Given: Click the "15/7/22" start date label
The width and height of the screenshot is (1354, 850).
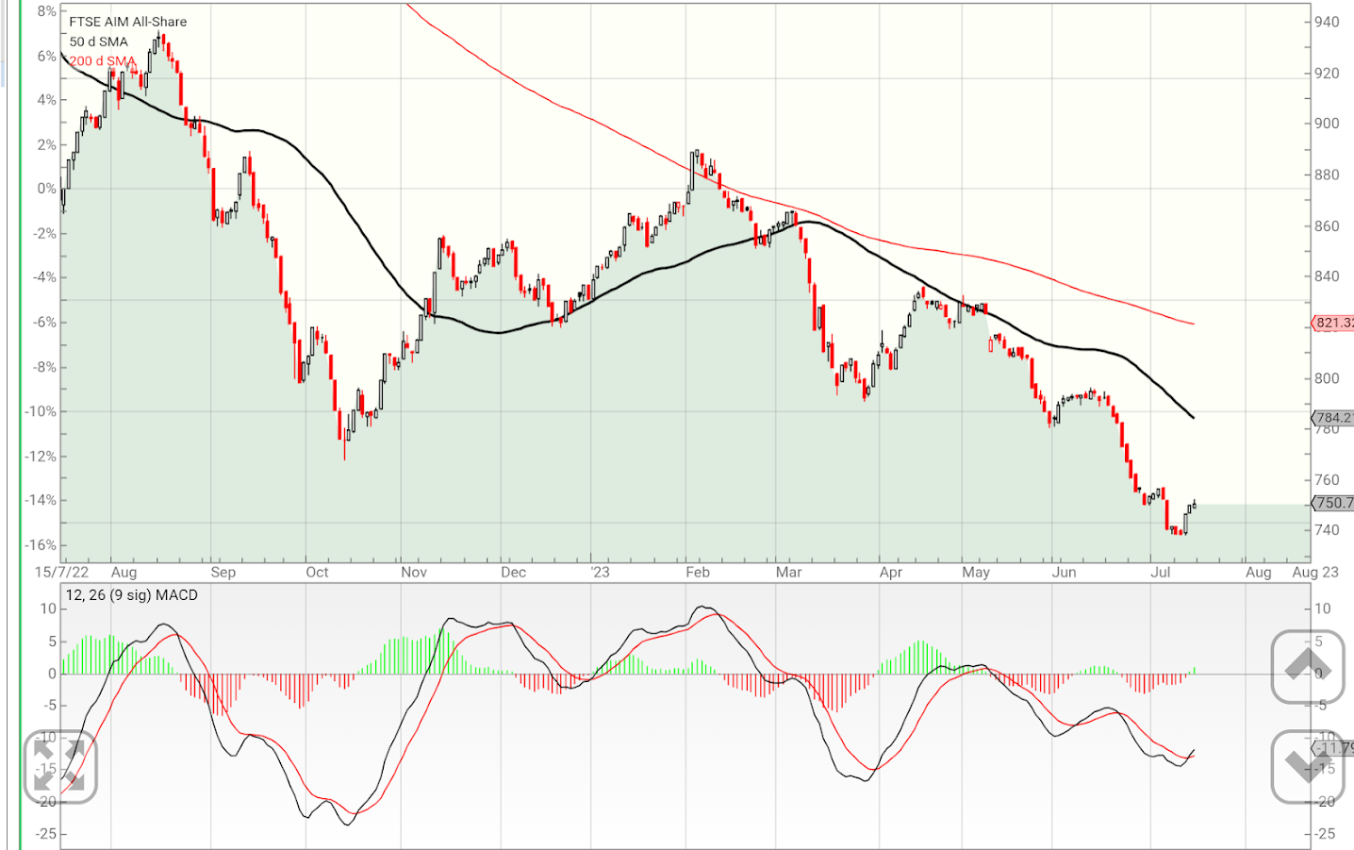Looking at the screenshot, I should [62, 572].
